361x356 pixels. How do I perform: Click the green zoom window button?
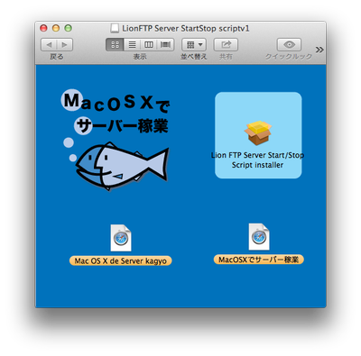tap(69, 28)
